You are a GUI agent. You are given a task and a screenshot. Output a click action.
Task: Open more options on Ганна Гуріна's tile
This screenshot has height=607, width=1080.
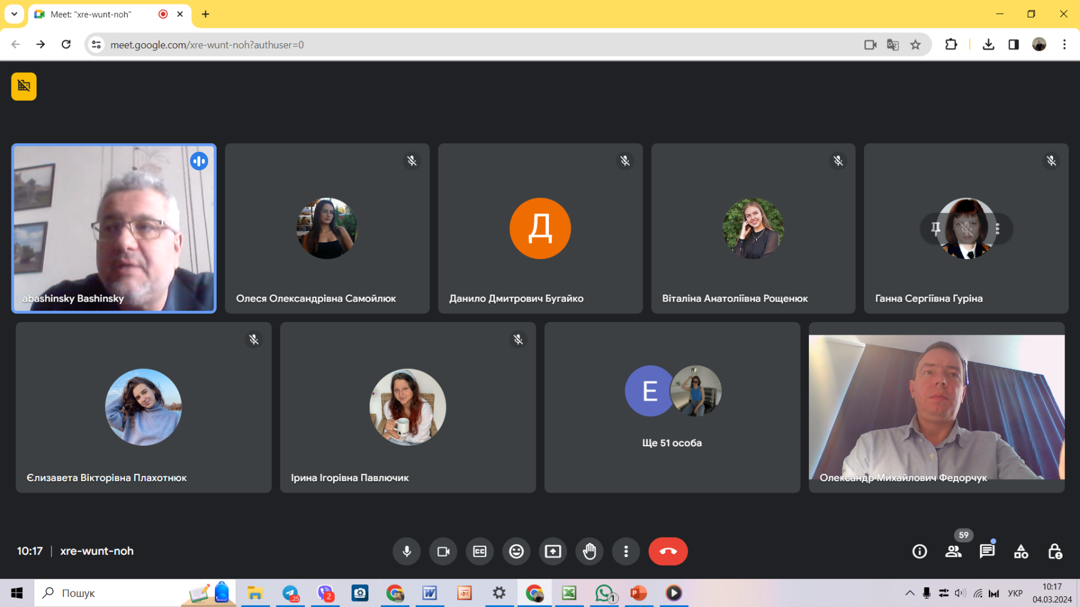tap(997, 229)
